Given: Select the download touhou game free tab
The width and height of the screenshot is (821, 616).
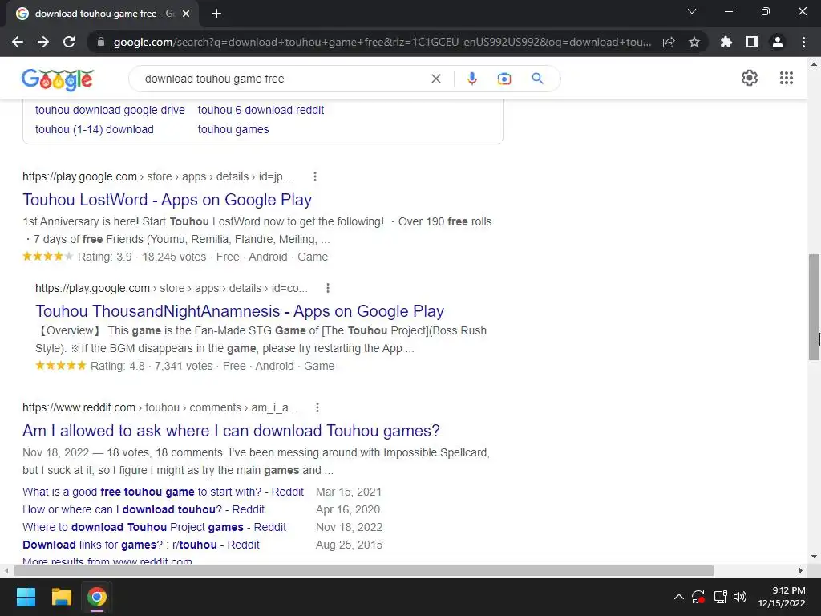Looking at the screenshot, I should click(103, 14).
